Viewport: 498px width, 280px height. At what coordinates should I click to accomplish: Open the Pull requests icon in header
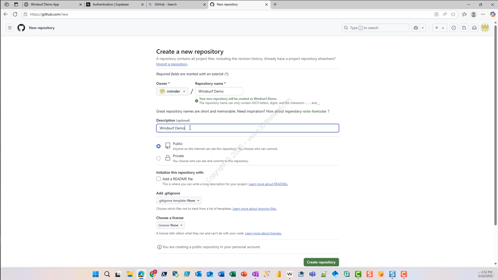(x=464, y=28)
